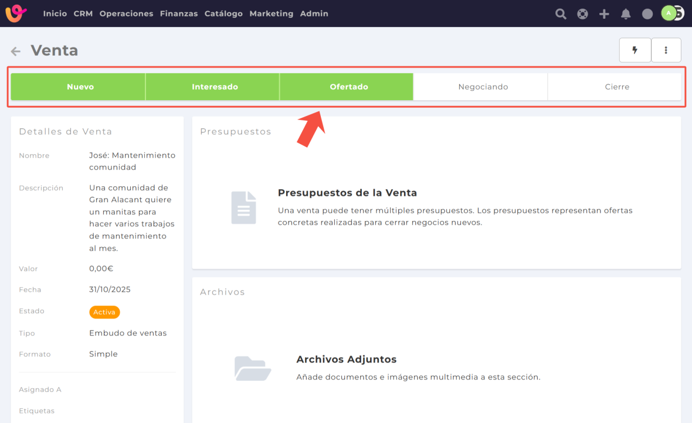The width and height of the screenshot is (692, 423).
Task: Click the plus icon to add new
Action: pos(604,14)
